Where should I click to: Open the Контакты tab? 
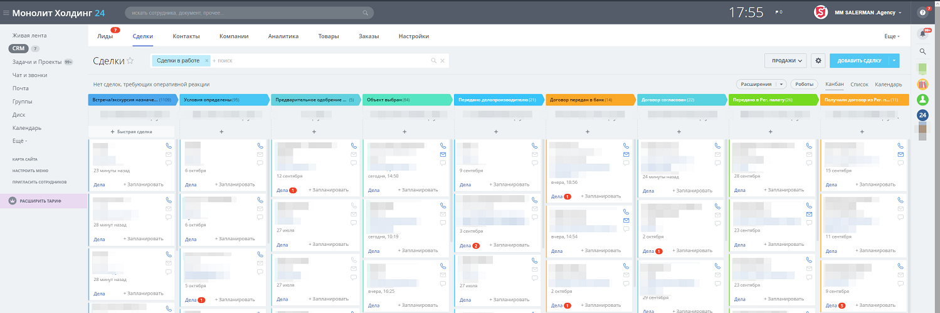(186, 36)
